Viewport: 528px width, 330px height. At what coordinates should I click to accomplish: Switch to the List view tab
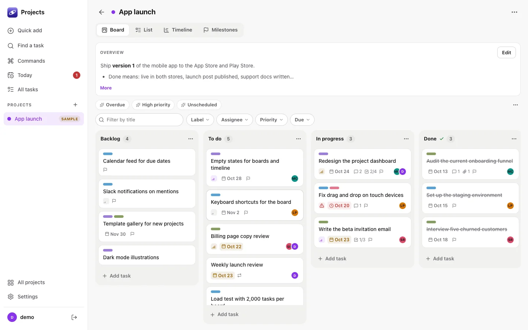[144, 30]
